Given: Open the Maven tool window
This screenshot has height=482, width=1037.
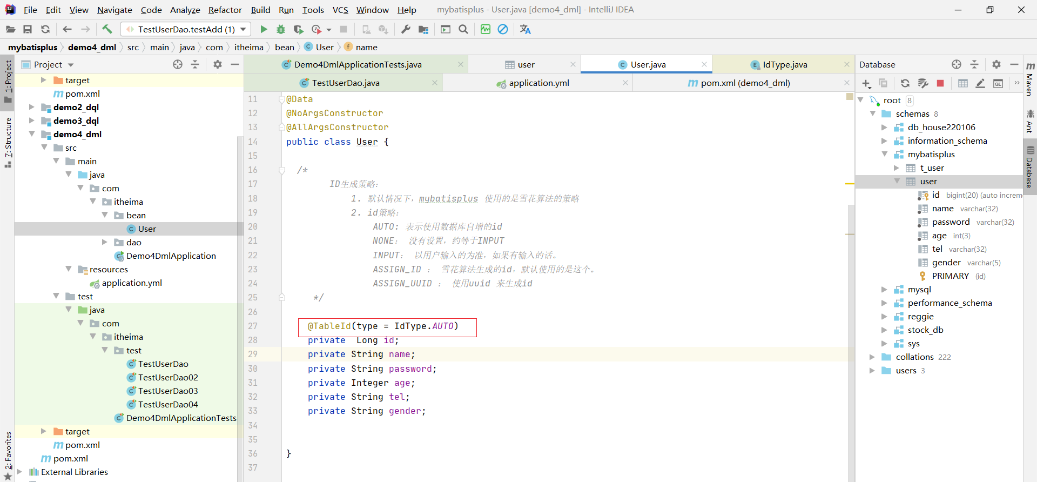Looking at the screenshot, I should pyautogui.click(x=1030, y=79).
